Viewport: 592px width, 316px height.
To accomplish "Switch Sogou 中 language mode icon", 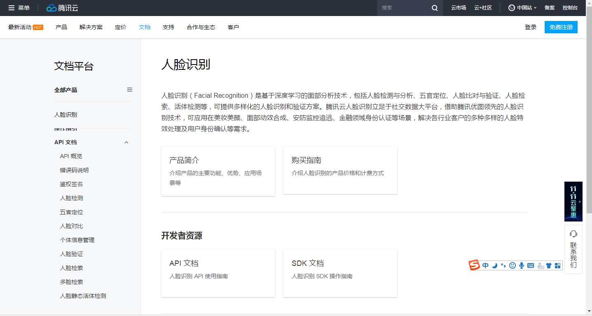I will tap(485, 265).
